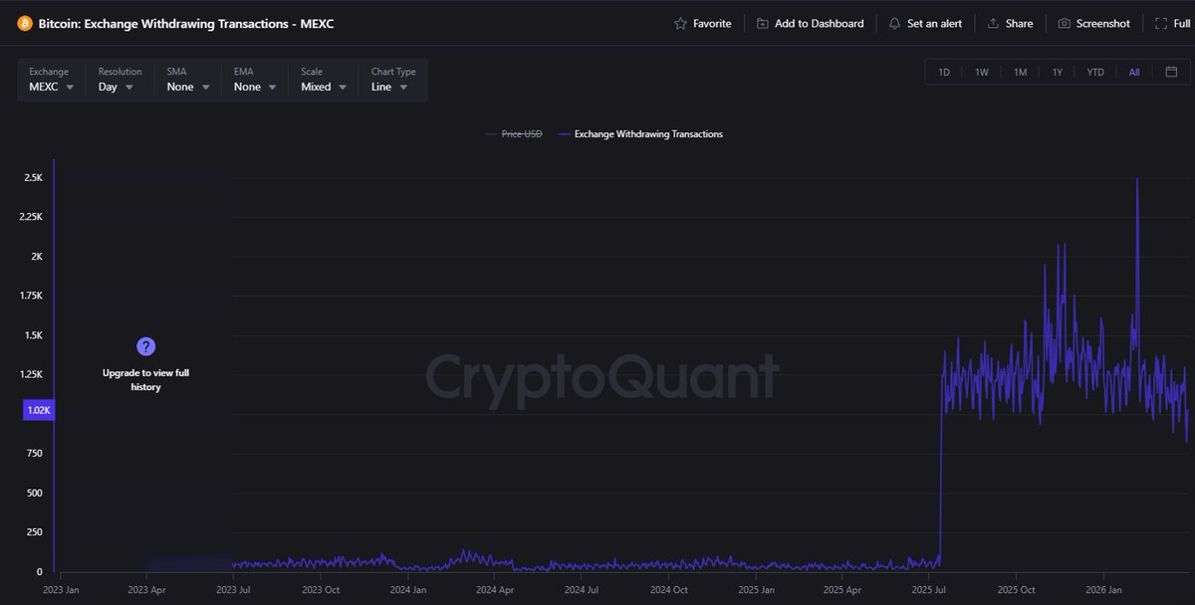1195x605 pixels.
Task: Open the EMA None dropdown
Action: point(256,80)
